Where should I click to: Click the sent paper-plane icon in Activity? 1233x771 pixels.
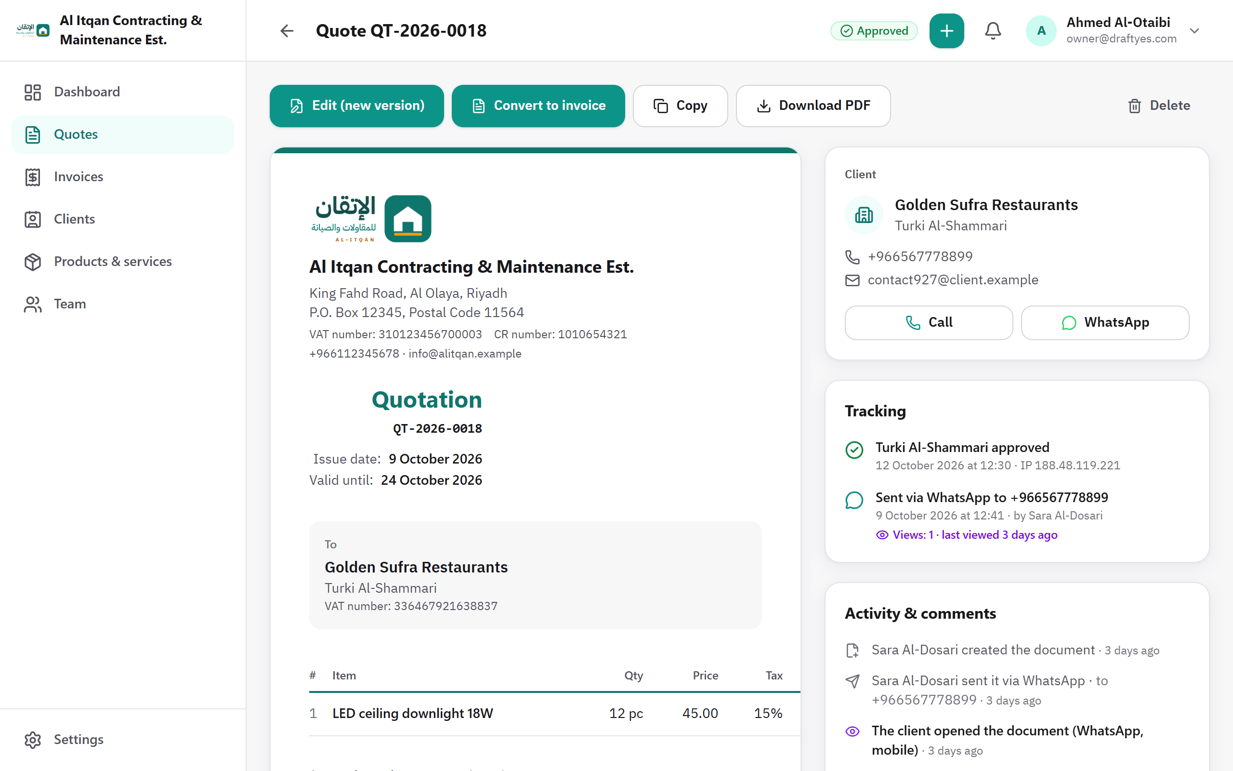tap(853, 681)
